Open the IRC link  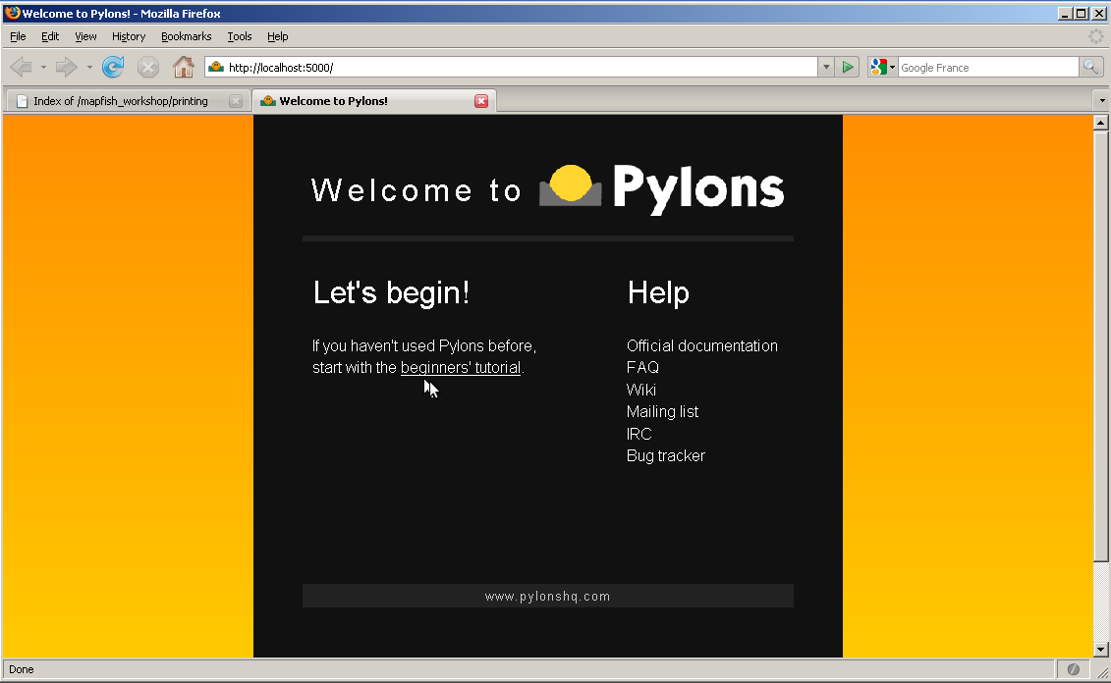639,433
